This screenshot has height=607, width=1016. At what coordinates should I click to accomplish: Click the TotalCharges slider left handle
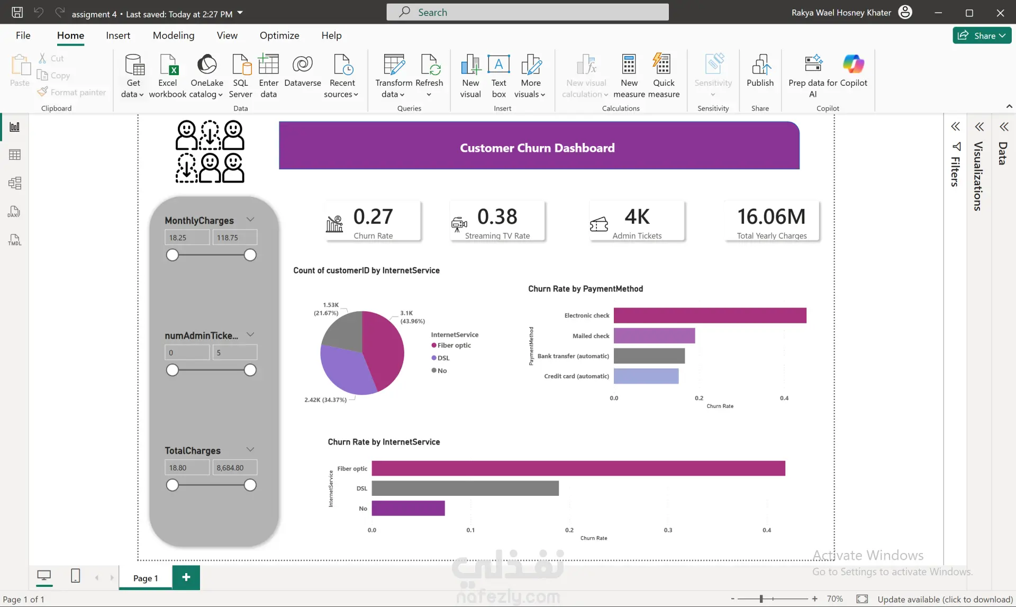(173, 485)
